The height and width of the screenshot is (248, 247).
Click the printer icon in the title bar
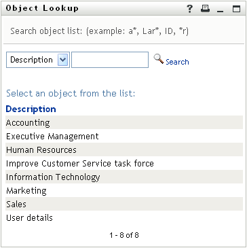point(205,9)
